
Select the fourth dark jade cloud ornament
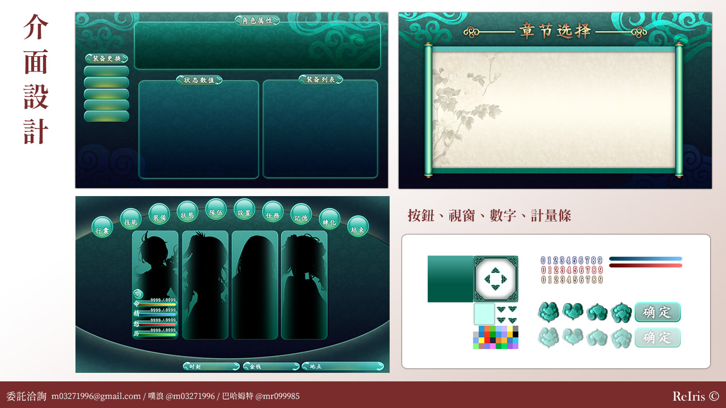click(x=622, y=312)
